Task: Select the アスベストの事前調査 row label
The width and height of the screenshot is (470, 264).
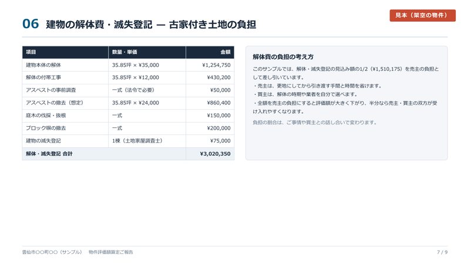Action: 51,90
